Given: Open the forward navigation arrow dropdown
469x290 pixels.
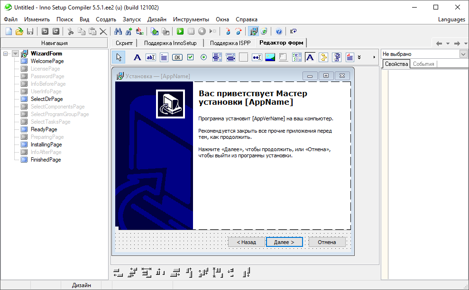Looking at the screenshot, I should click(x=466, y=43).
